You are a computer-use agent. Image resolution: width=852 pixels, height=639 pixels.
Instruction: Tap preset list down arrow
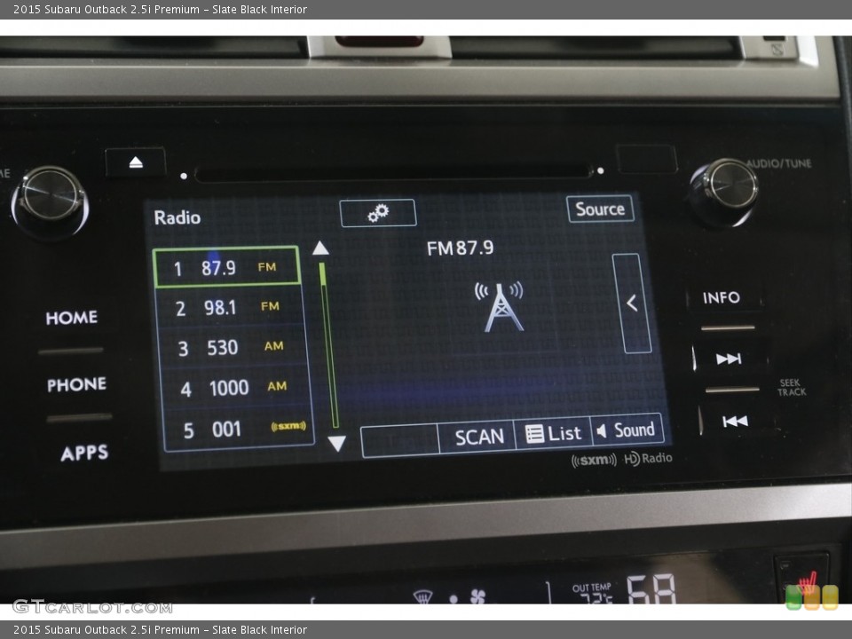[x=337, y=444]
